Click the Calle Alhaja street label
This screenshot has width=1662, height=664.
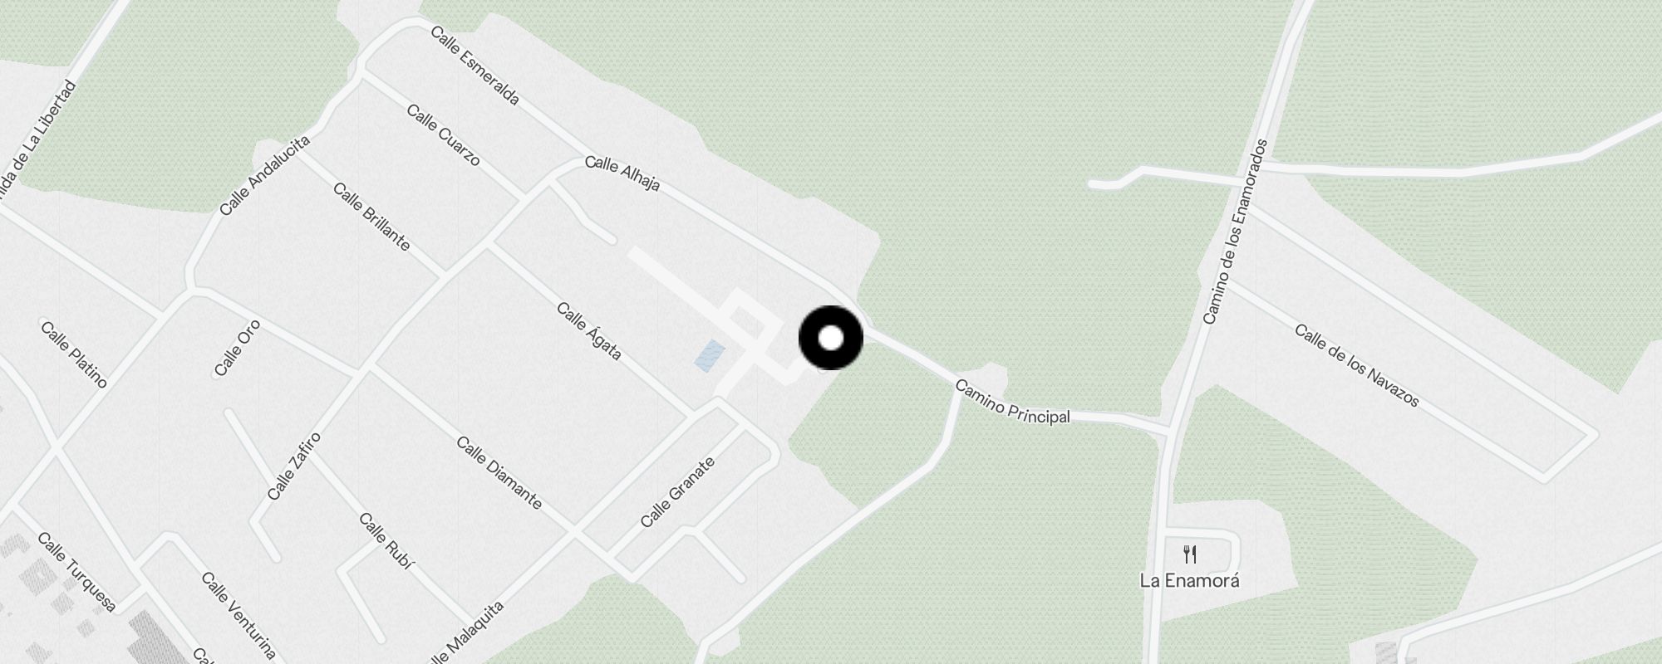[622, 173]
